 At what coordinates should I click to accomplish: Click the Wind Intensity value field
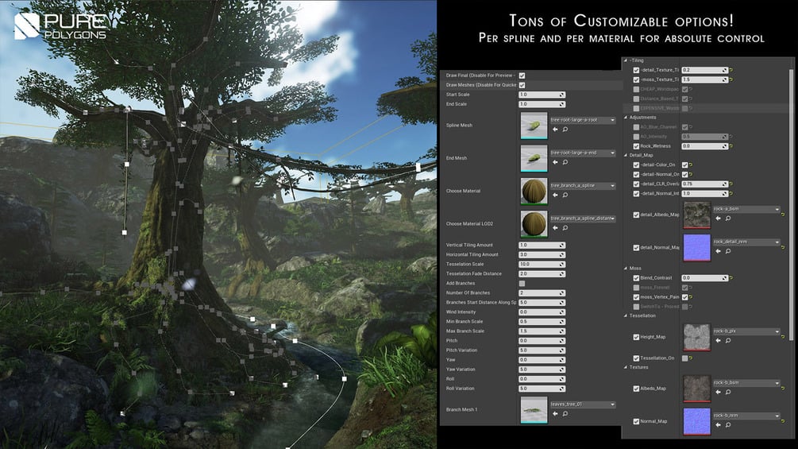[x=542, y=312]
